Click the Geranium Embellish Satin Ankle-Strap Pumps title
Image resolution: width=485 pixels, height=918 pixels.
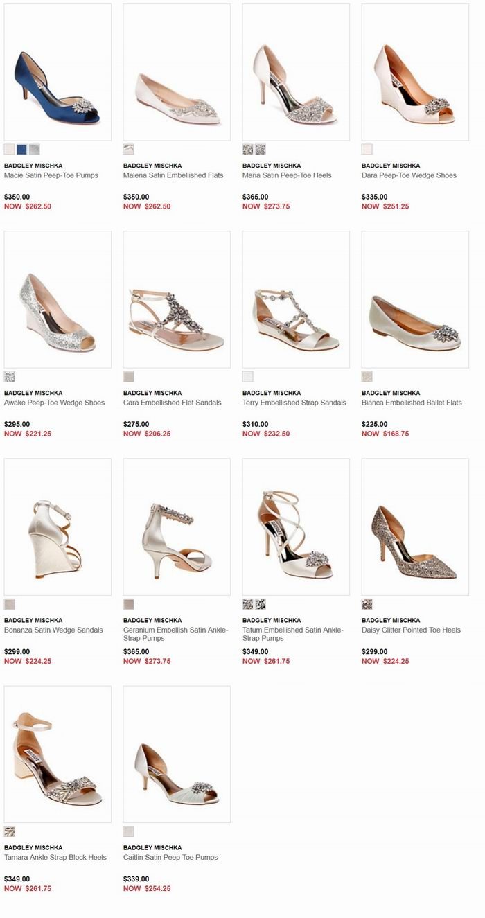[176, 634]
